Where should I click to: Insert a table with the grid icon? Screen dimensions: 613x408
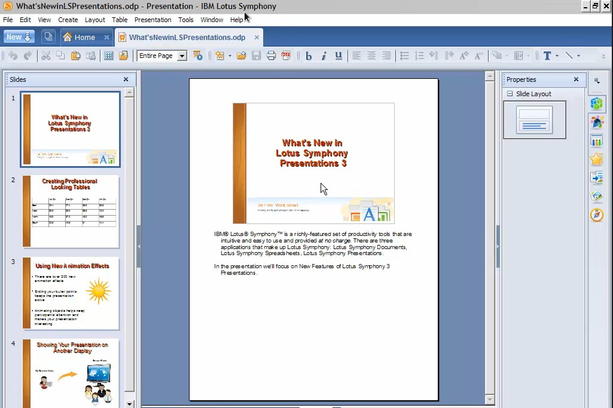tap(109, 56)
